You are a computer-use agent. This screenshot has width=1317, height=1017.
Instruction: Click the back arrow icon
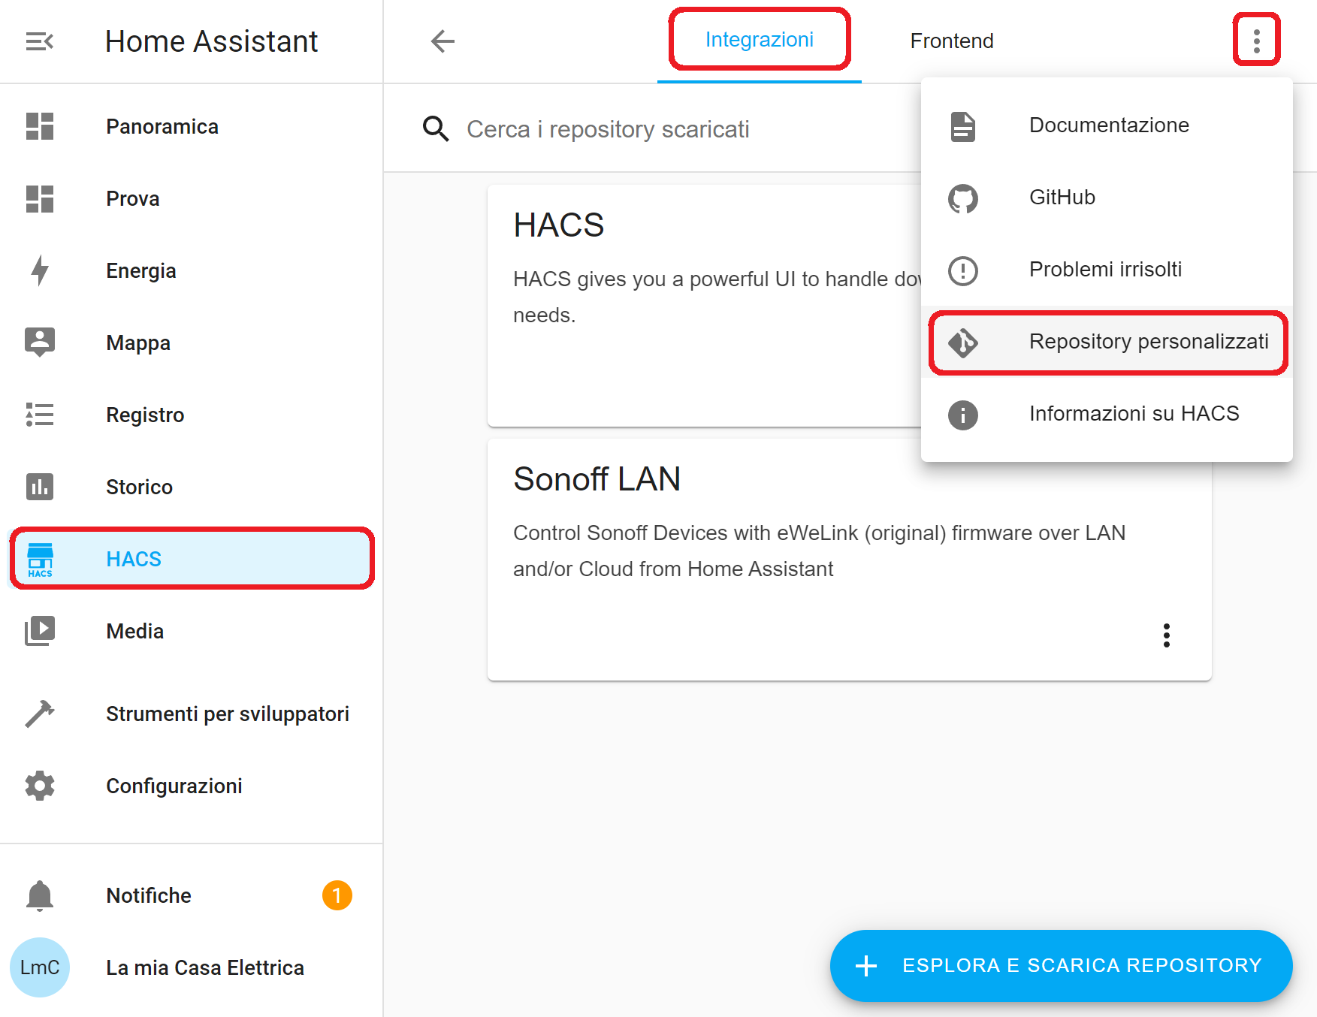[443, 41]
